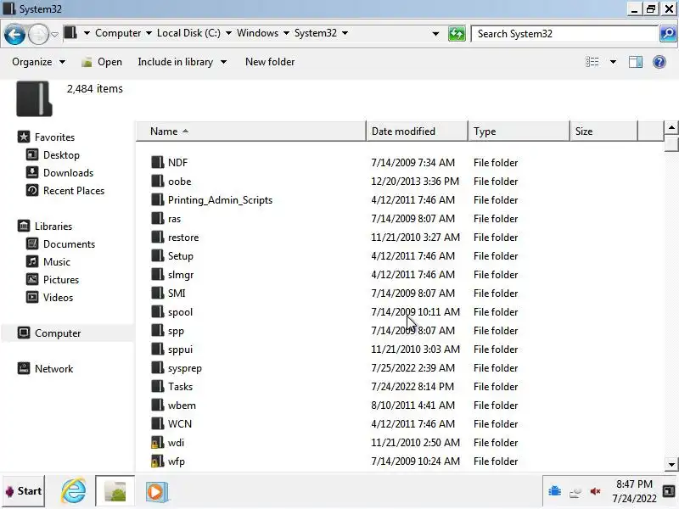The width and height of the screenshot is (679, 509).
Task: Click the Recent Places icon
Action: 32,190
